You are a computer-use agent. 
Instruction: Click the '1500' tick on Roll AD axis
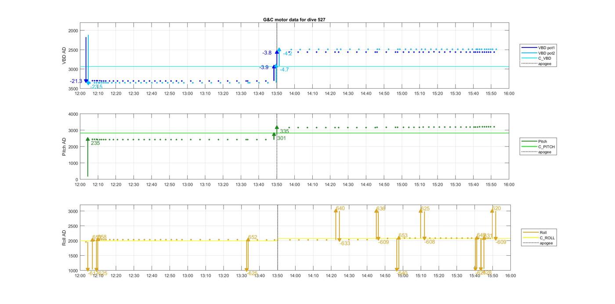pyautogui.click(x=73, y=256)
